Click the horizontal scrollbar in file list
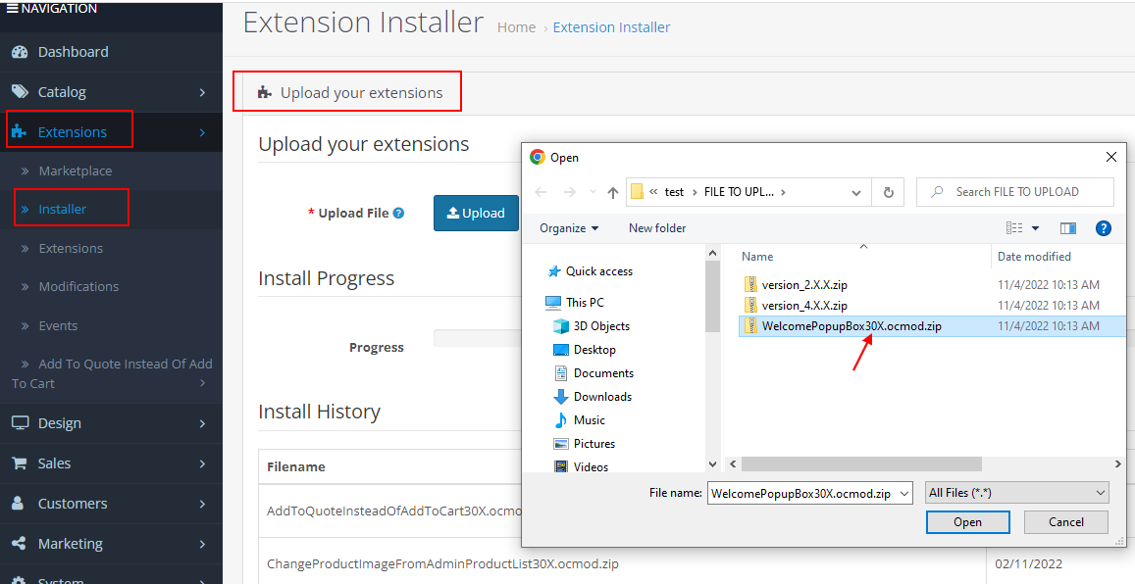Screen dimensions: 1135x584 [860, 463]
